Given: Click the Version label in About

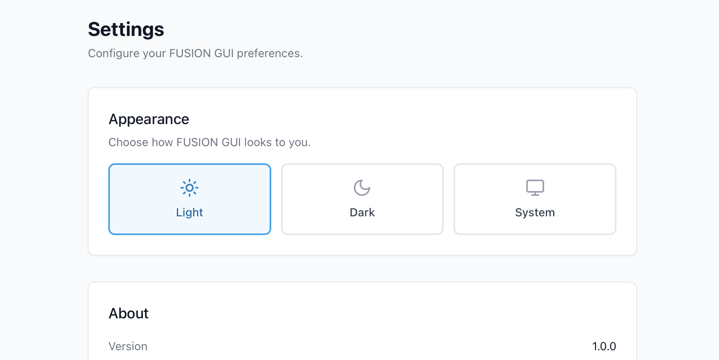Looking at the screenshot, I should [128, 347].
